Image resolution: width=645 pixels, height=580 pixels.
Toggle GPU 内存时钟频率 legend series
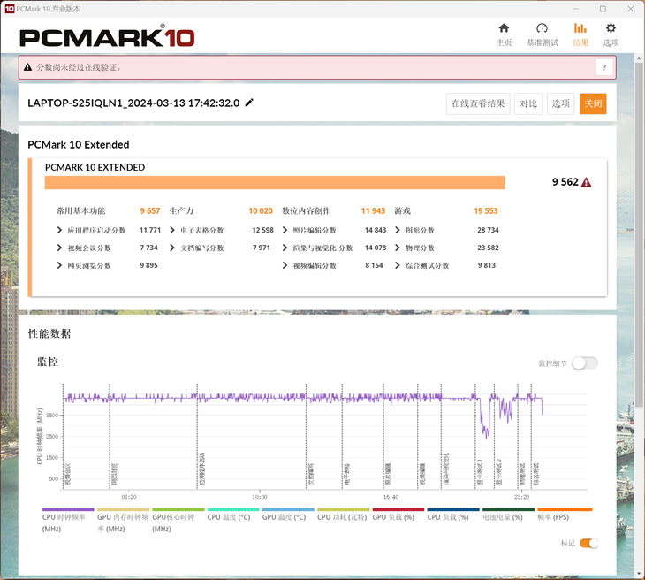tap(123, 521)
